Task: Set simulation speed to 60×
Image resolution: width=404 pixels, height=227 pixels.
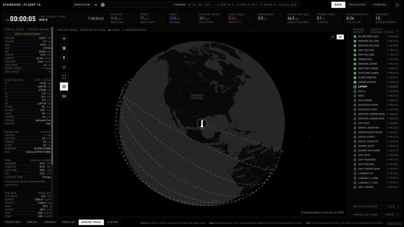Action: (200, 5)
